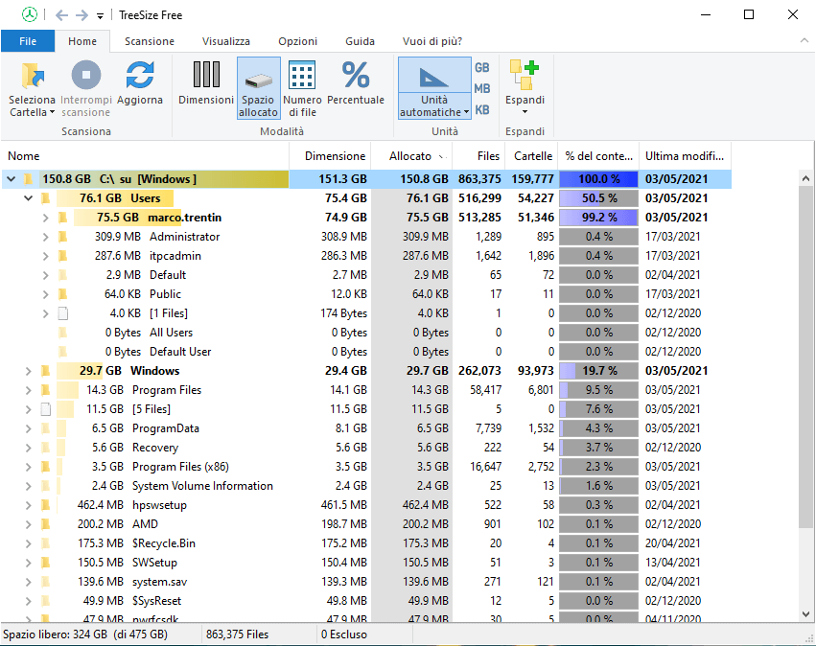Click the Seleziona Cartella folder icon
Viewport: 816px width, 646px height.
pos(33,76)
